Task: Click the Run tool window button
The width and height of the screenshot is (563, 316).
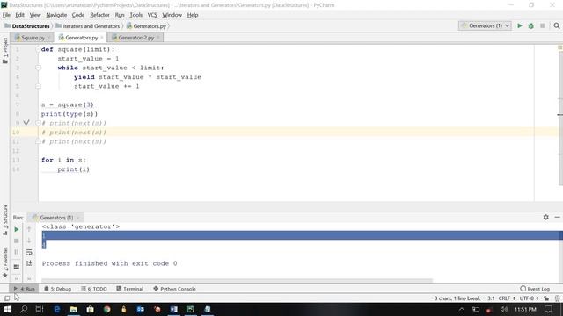Action: pos(24,289)
